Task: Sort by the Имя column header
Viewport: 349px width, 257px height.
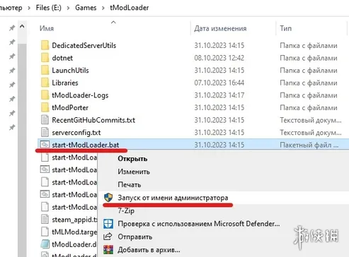Action: [x=47, y=28]
